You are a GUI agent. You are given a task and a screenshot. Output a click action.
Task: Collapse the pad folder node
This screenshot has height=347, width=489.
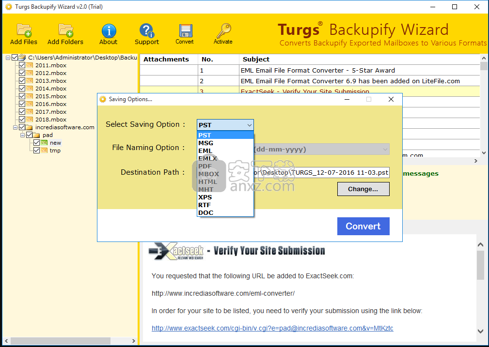(22, 135)
